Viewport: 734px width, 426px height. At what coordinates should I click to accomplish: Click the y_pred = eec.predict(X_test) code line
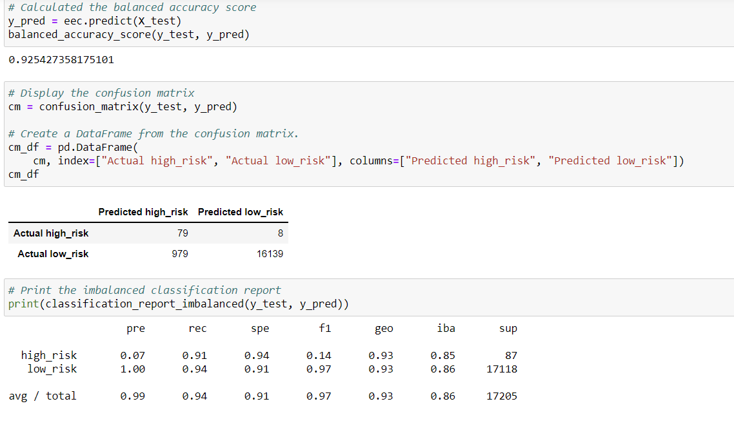(x=95, y=21)
